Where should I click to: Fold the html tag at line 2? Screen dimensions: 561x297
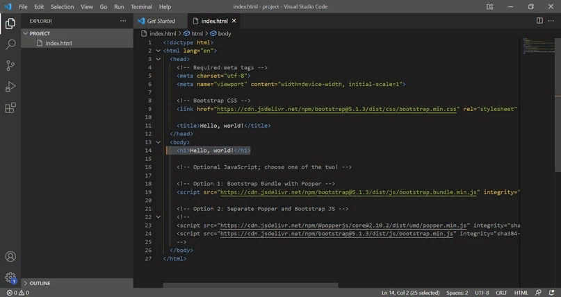point(158,51)
